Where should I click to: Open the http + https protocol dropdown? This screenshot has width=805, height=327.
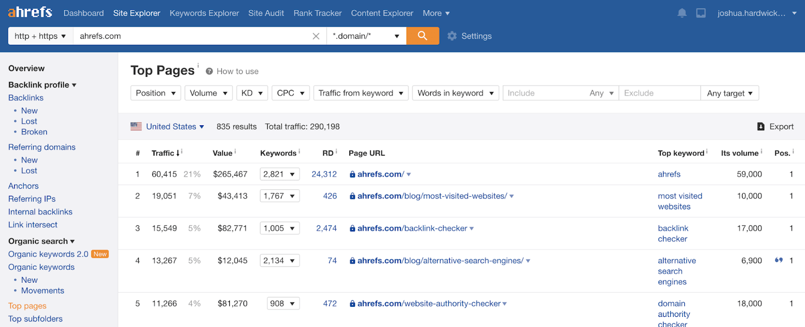pos(40,36)
